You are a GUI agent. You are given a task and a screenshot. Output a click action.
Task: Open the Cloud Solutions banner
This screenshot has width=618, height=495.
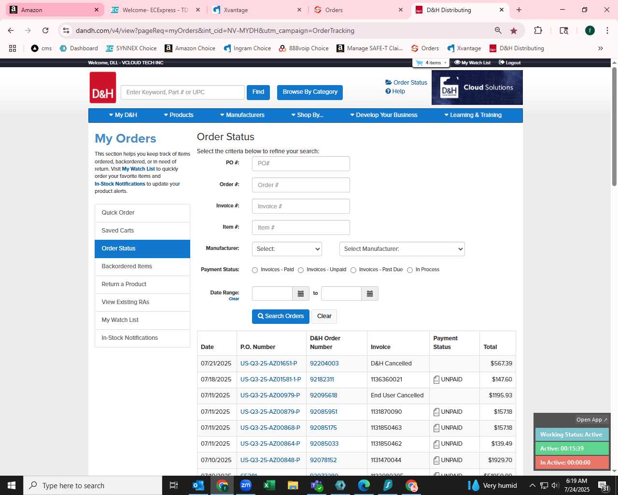pyautogui.click(x=477, y=87)
